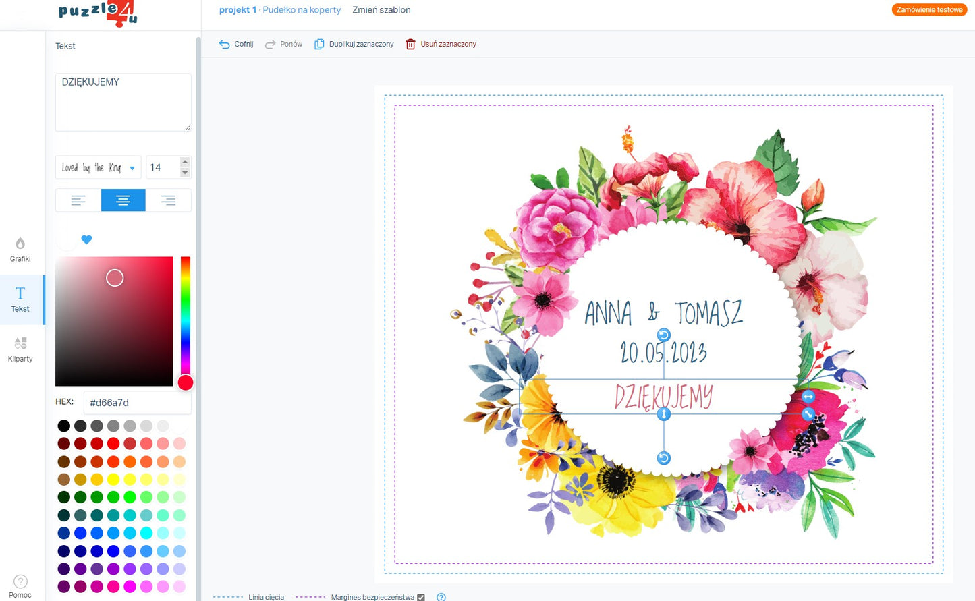
Task: Decrease font size with the down arrow
Action: coord(185,173)
